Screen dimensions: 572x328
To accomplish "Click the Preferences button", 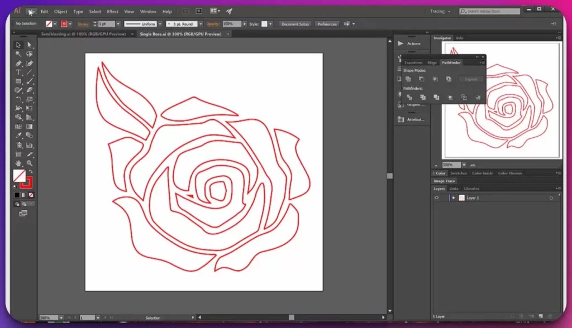I will click(327, 23).
